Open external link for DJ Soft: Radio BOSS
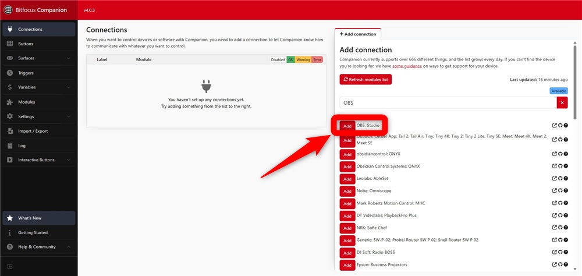This screenshot has width=582, height=276. [x=555, y=252]
